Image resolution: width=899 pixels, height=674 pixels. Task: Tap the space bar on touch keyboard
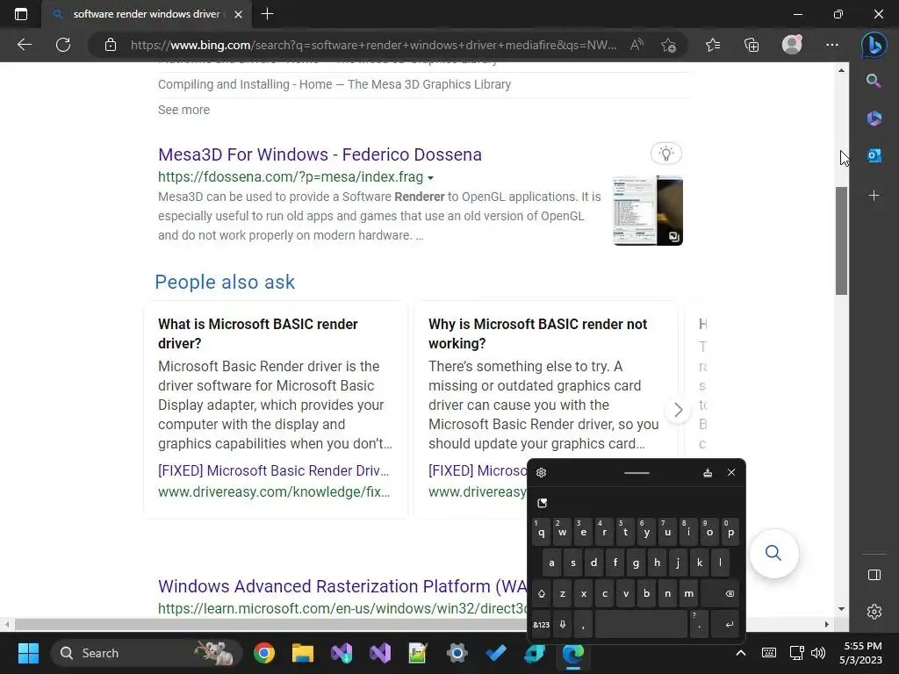[x=640, y=624]
